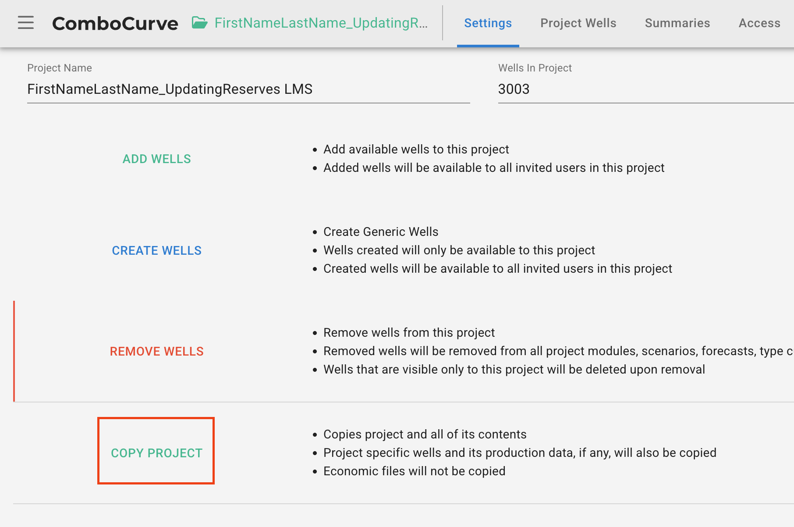Click "Economic files will not be copied" text

[x=414, y=471]
